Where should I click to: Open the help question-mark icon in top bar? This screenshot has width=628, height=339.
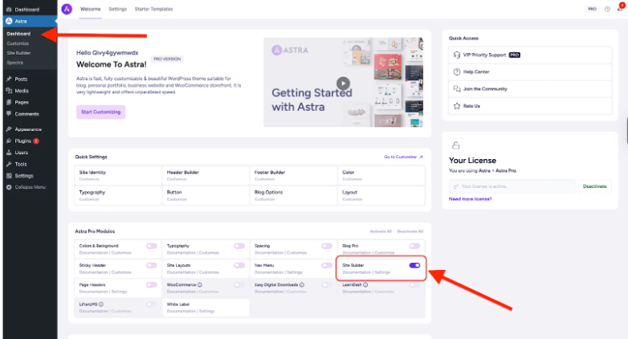(x=607, y=9)
